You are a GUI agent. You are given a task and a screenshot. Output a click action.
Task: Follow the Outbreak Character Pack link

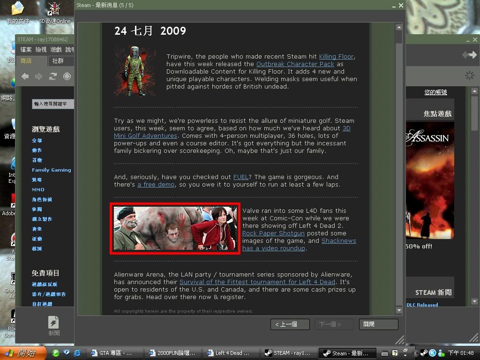click(x=295, y=64)
